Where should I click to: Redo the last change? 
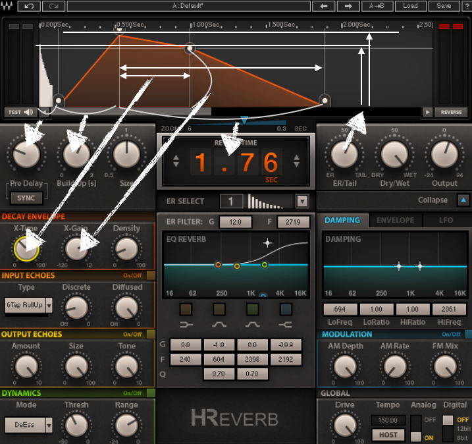(x=53, y=6)
